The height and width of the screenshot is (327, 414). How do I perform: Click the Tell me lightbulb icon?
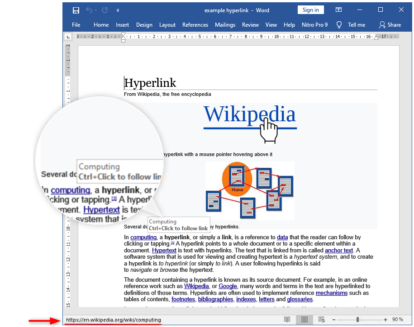[x=339, y=25]
